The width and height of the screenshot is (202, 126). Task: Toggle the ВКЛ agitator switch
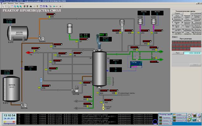[103, 35]
